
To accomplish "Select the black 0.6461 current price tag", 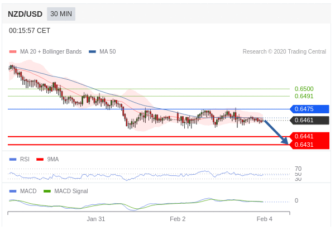I will (309, 120).
